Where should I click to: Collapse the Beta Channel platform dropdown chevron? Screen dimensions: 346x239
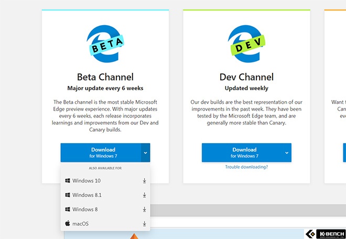pyautogui.click(x=145, y=153)
